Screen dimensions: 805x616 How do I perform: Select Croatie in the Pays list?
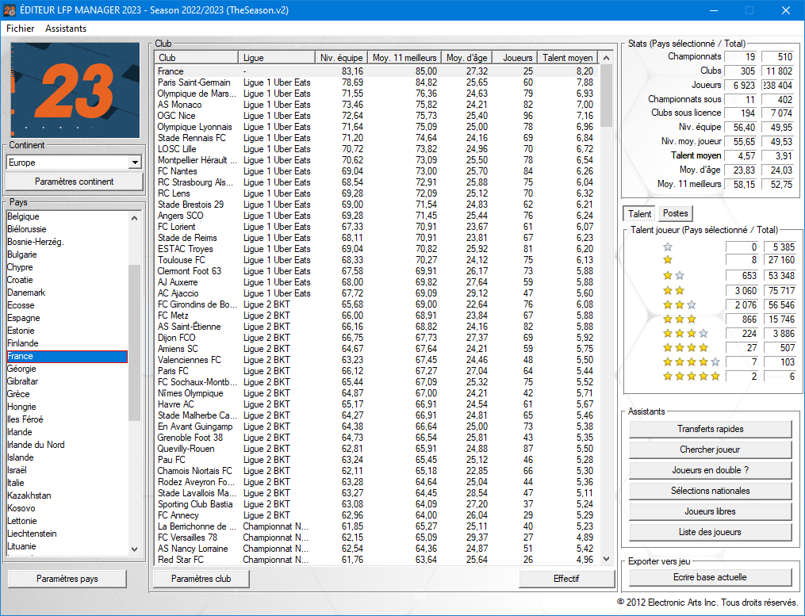pos(67,280)
